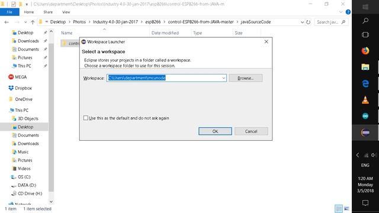Open Browse for workspace folder
This screenshot has width=379, height=213.
coord(246,78)
